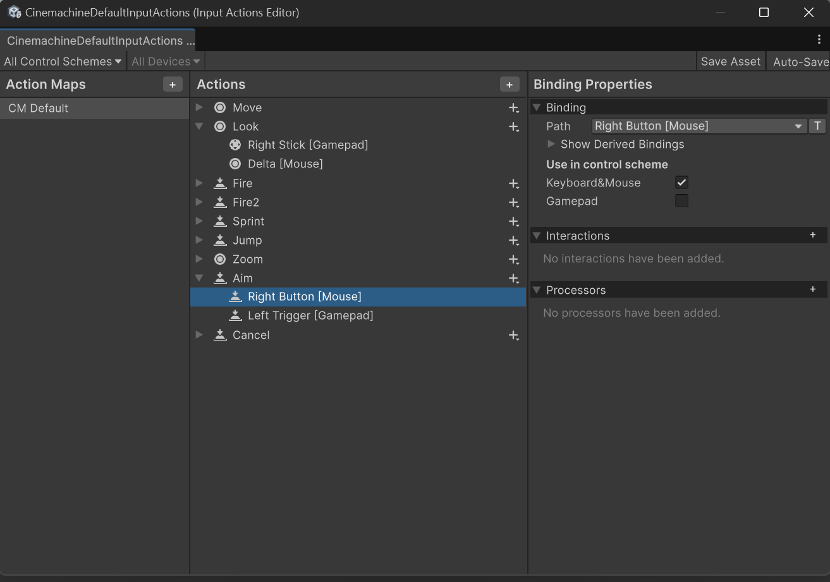Open the All Control Schemes dropdown
This screenshot has width=830, height=582.
62,61
